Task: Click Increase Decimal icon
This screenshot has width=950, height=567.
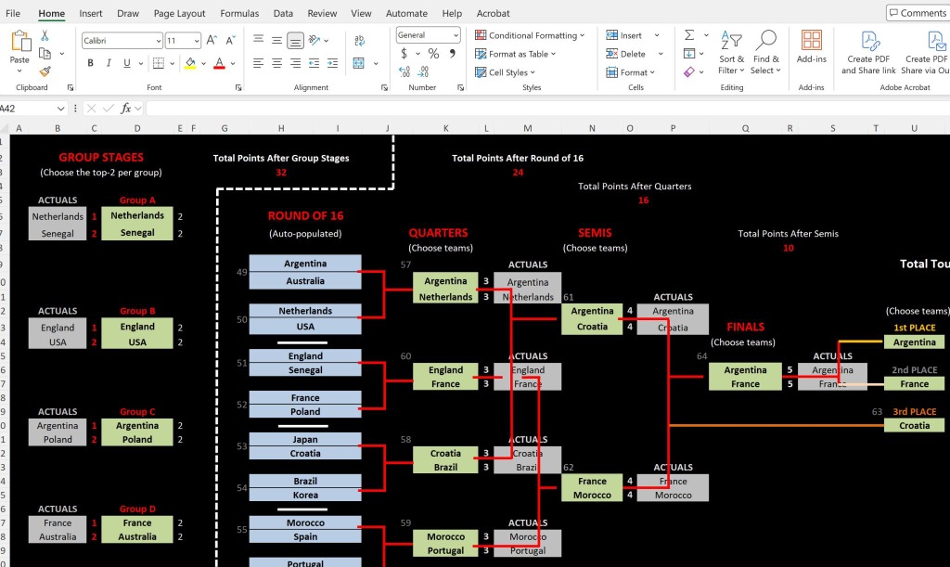Action: 404,71
